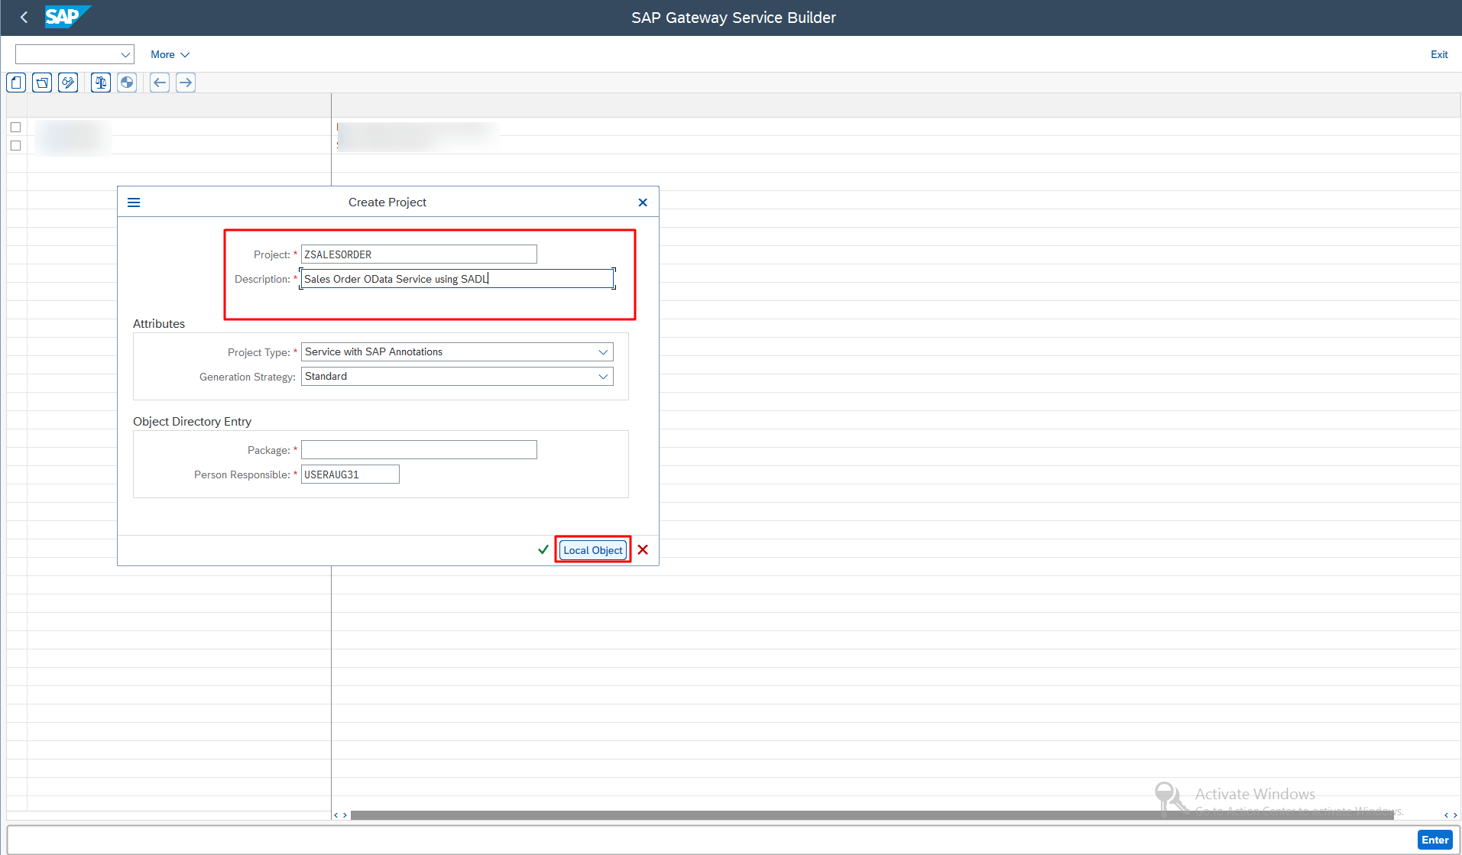Click the Description input field
Screen dimensions: 1462x855
457,279
